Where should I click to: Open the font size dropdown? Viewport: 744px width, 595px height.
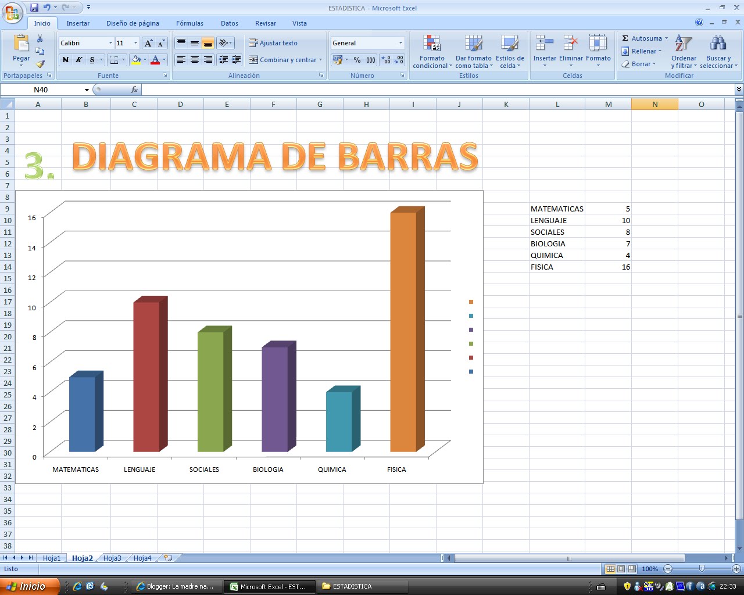[x=135, y=43]
